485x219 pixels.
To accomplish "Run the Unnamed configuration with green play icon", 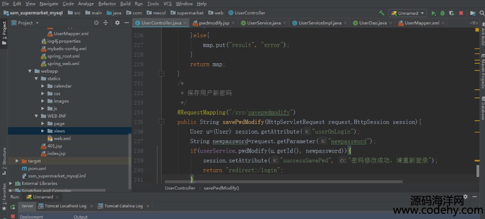I will tap(434, 13).
